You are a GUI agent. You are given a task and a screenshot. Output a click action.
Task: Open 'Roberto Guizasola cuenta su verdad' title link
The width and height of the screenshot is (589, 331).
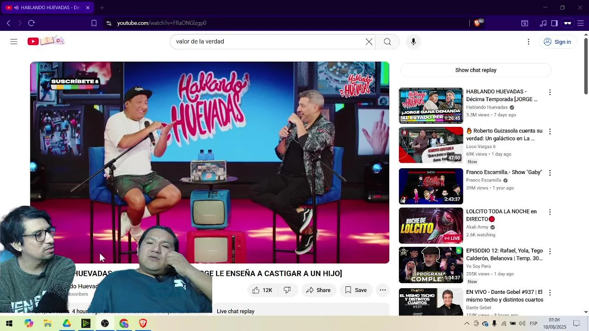pos(504,135)
